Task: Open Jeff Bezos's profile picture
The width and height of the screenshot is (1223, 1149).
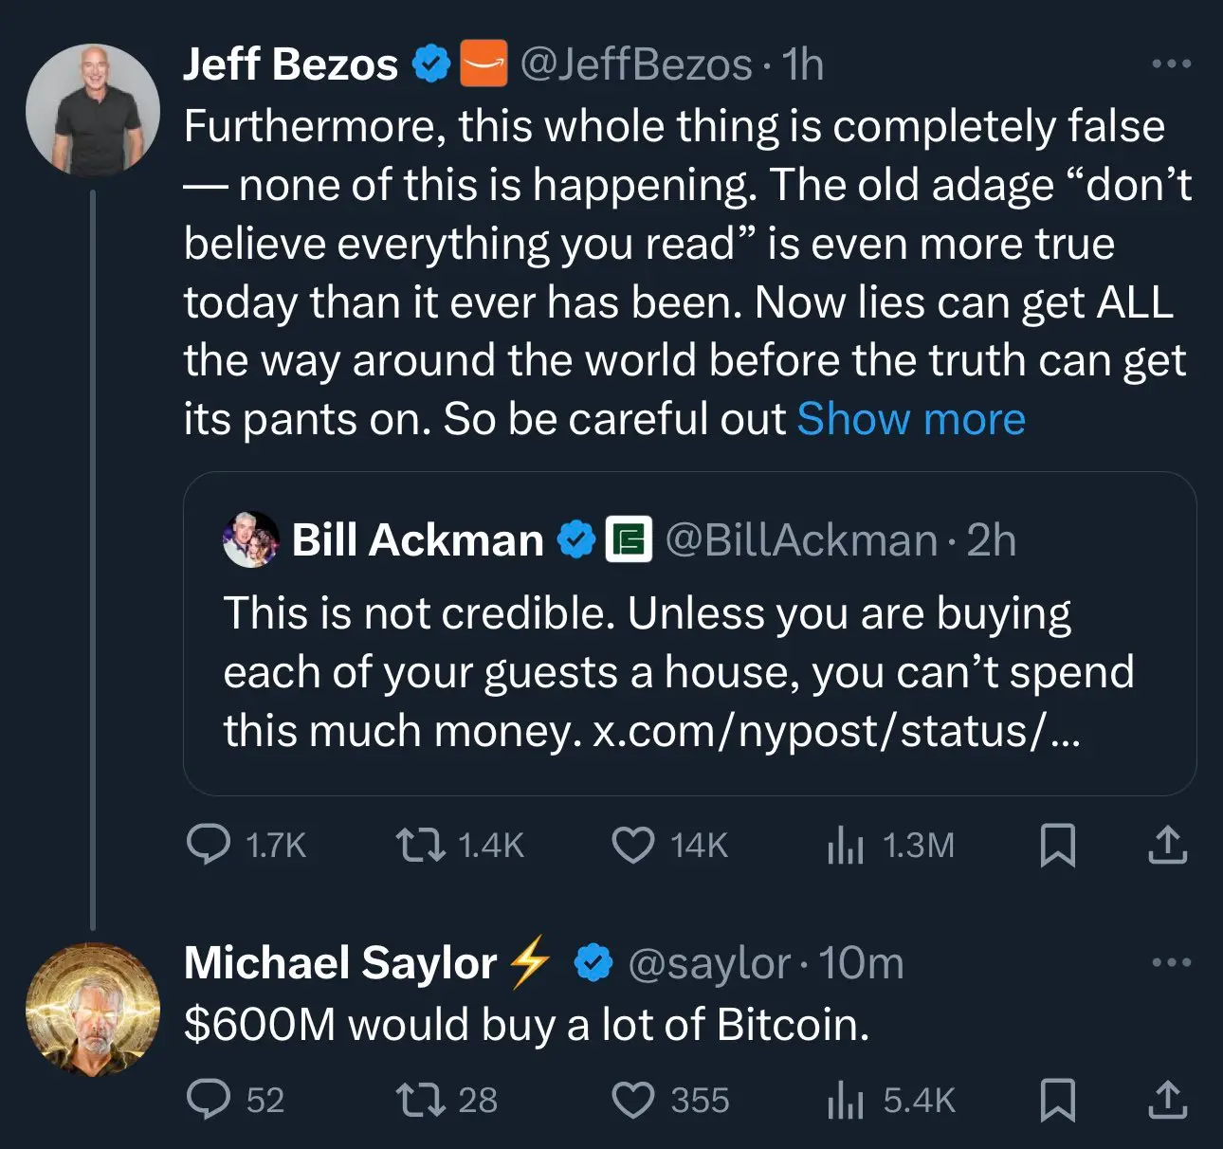Action: coord(92,110)
